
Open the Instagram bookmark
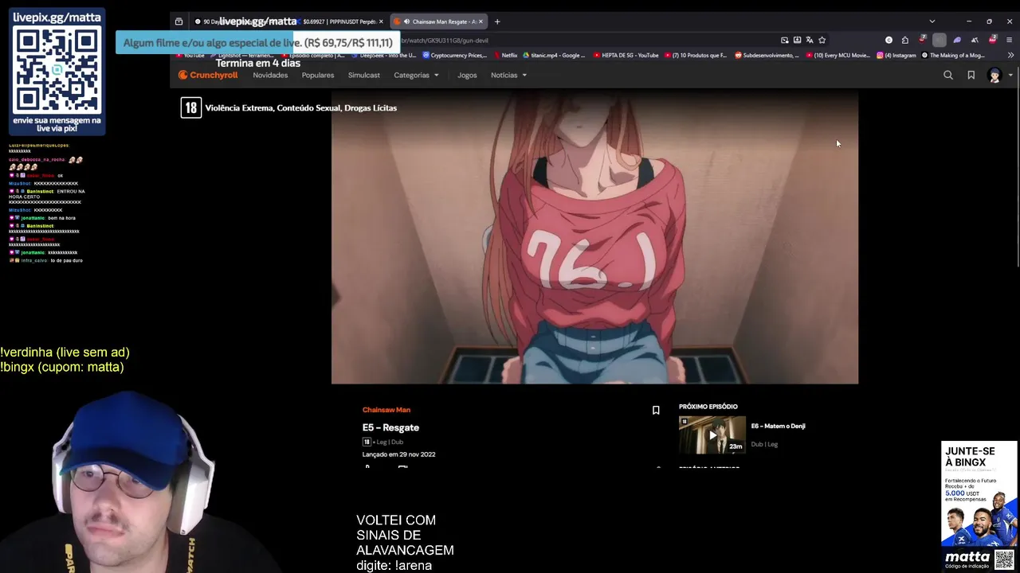click(x=896, y=55)
